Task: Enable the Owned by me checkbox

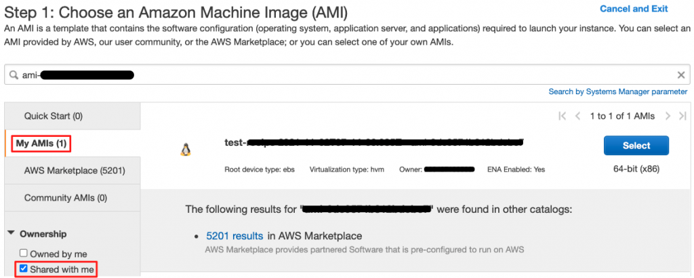Action: [x=24, y=254]
